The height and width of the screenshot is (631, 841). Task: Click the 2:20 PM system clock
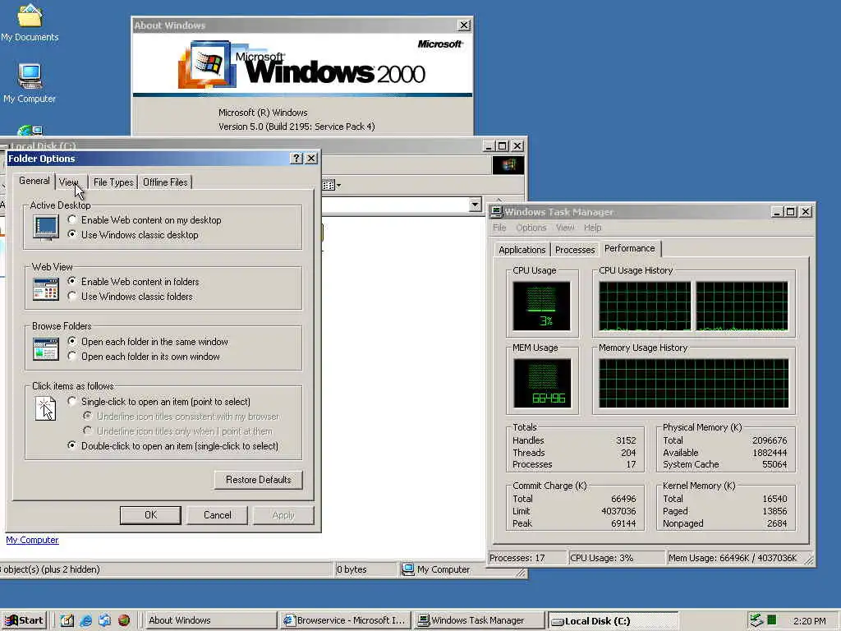click(809, 621)
